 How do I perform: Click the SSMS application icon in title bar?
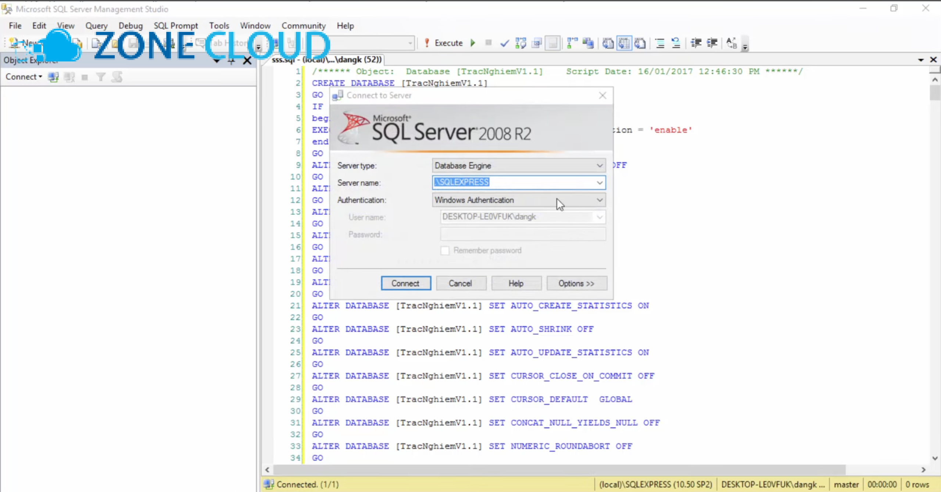[x=7, y=9]
